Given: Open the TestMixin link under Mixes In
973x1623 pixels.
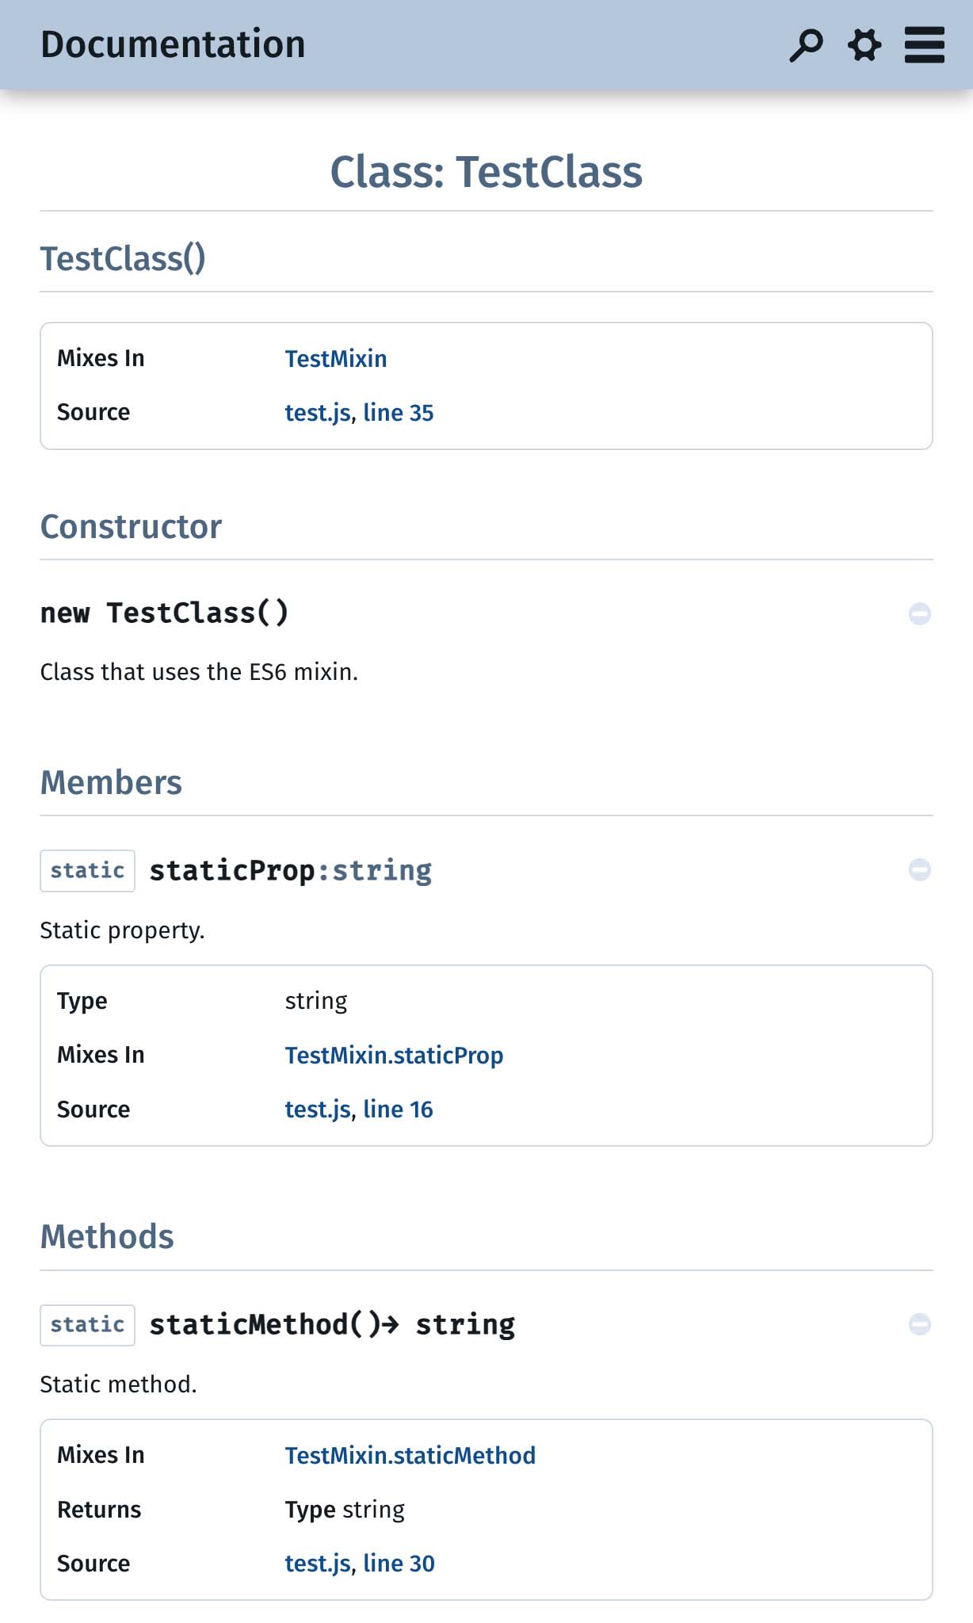Looking at the screenshot, I should [336, 359].
